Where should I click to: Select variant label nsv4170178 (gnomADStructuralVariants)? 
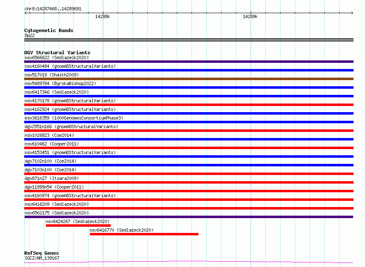click(70, 101)
